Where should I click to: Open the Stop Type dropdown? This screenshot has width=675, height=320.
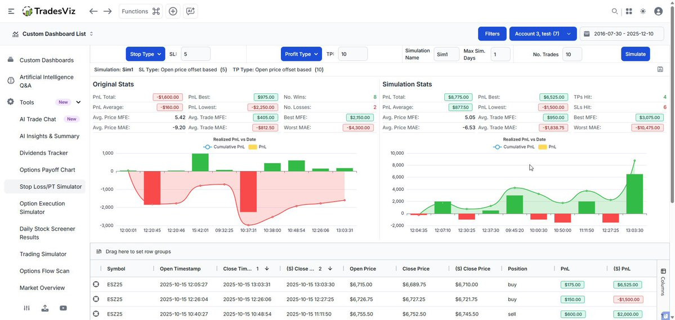tap(145, 54)
